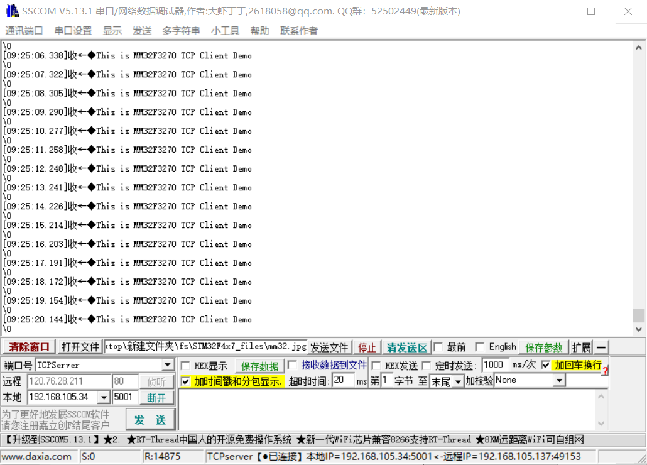The height and width of the screenshot is (465, 647).
Task: Toggle the English language checkbox
Action: tap(480, 347)
